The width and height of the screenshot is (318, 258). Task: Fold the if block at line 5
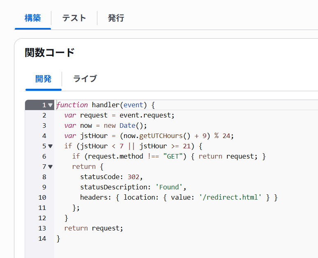click(x=51, y=146)
